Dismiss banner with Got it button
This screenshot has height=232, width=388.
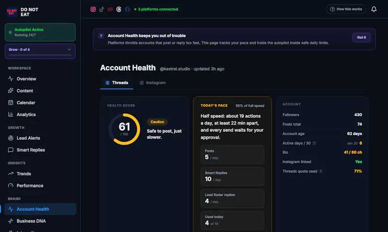click(361, 38)
